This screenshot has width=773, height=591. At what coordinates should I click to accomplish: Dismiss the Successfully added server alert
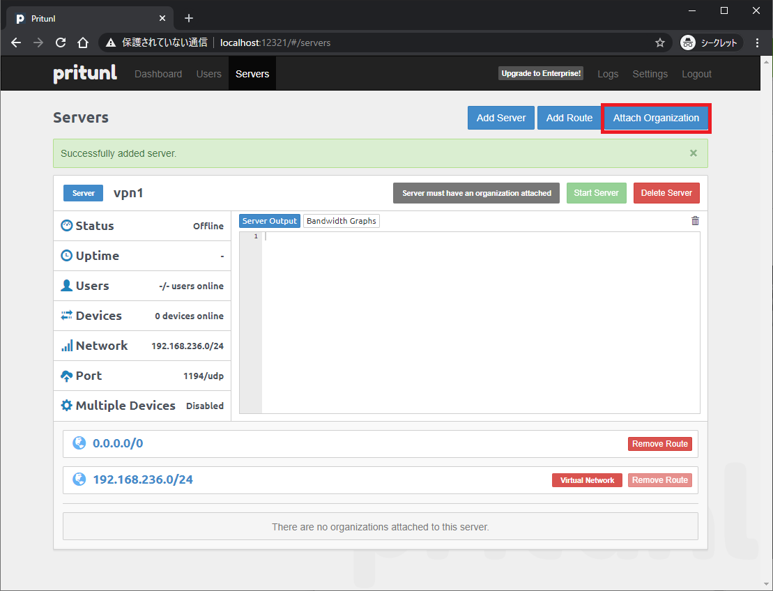[693, 153]
